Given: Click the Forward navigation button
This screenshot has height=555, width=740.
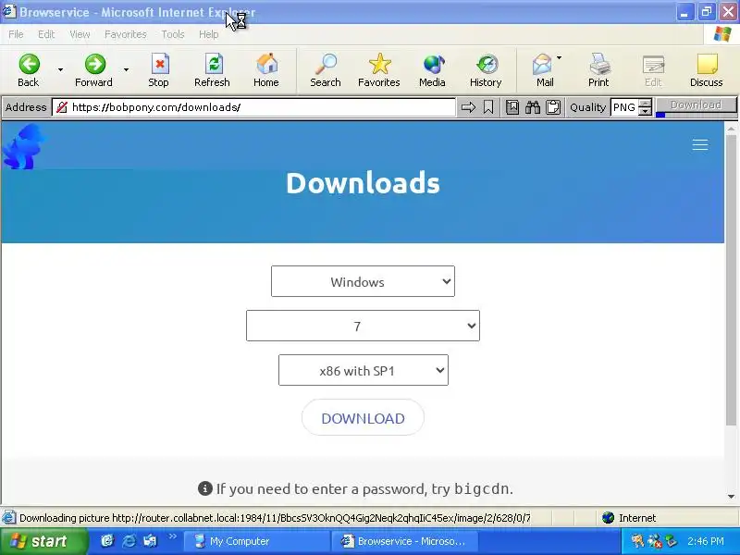Looking at the screenshot, I should point(94,70).
